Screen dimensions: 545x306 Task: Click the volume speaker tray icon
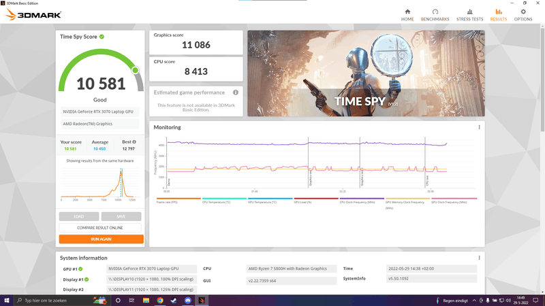[x=508, y=301]
